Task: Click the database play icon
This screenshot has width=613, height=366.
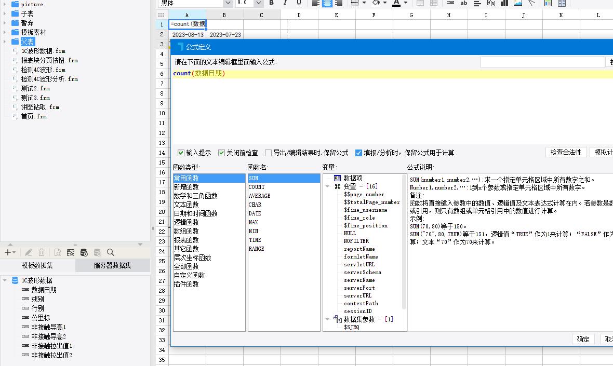Action: (84, 252)
